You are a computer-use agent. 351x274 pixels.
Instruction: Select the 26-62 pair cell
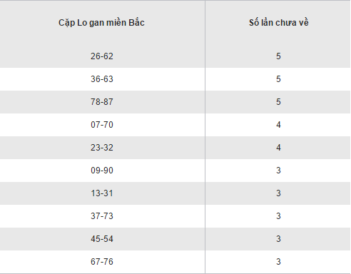[102, 56]
